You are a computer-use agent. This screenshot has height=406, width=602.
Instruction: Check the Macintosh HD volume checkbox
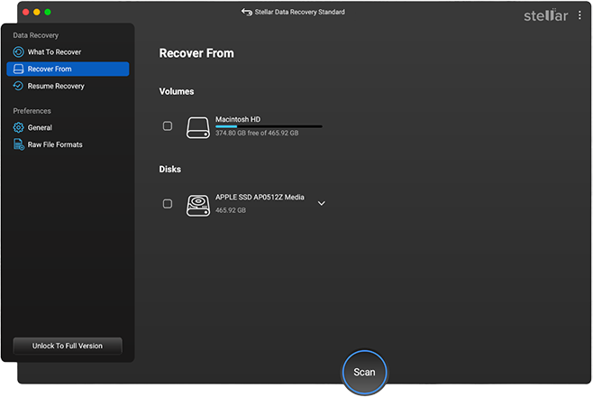click(168, 126)
